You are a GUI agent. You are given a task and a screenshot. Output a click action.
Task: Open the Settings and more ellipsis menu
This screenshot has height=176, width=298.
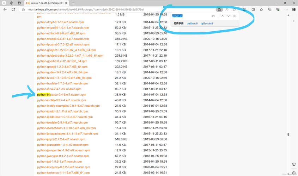[286, 10]
